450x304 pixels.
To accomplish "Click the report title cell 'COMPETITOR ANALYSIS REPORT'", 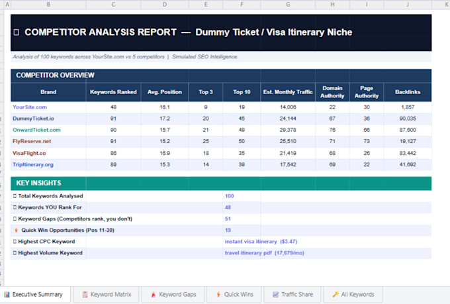I will (221, 32).
